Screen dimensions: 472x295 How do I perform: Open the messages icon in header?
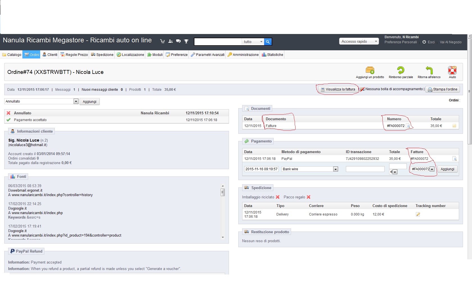[178, 41]
